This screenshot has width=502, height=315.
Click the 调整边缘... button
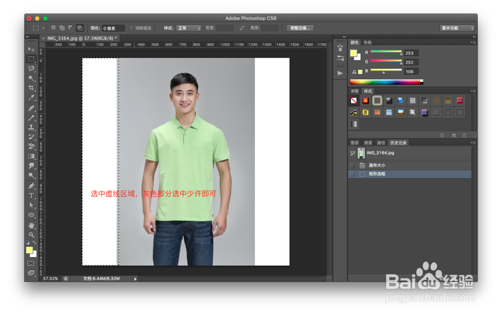click(x=300, y=28)
